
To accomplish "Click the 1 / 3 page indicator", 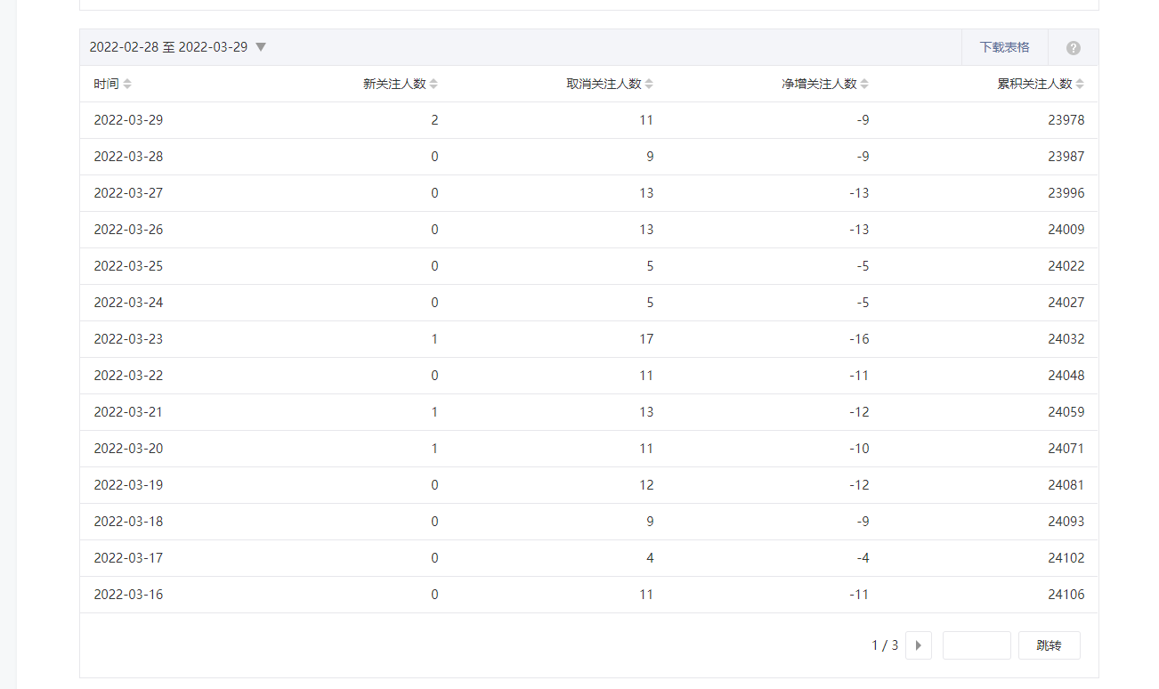I will pyautogui.click(x=884, y=645).
